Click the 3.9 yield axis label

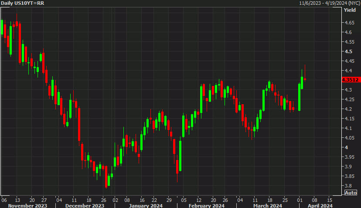point(348,167)
